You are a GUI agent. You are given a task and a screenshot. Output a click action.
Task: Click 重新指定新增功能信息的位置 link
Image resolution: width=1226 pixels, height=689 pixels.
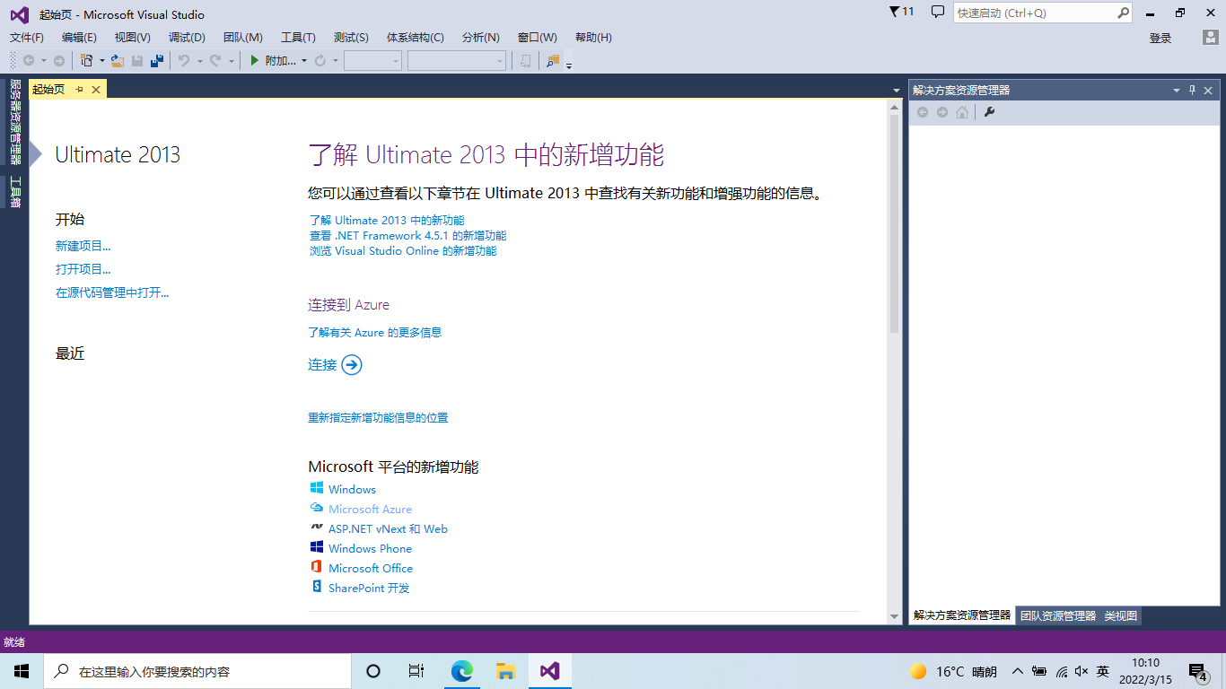378,417
